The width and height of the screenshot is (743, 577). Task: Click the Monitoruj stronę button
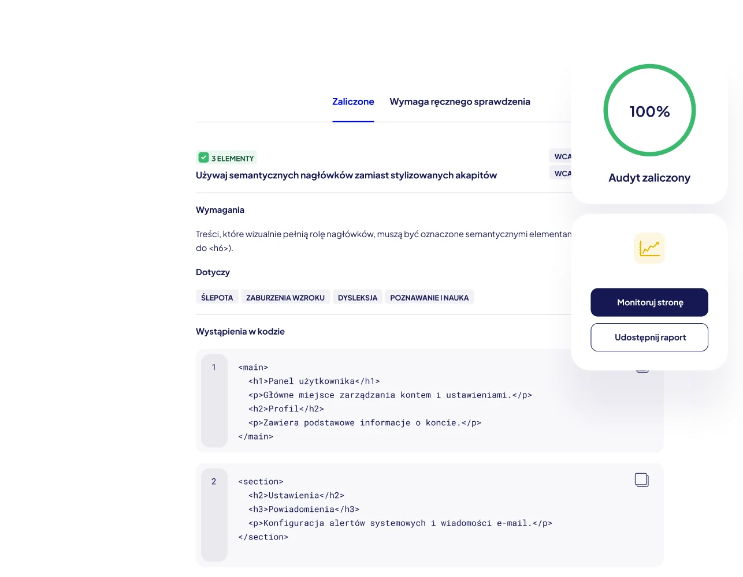649,302
